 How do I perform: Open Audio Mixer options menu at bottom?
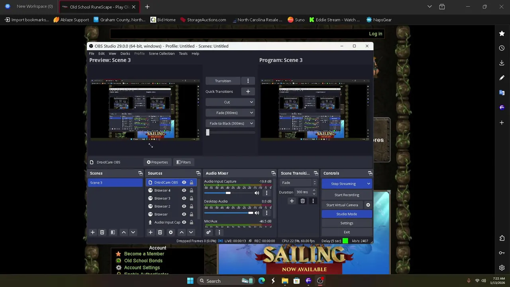(219, 232)
